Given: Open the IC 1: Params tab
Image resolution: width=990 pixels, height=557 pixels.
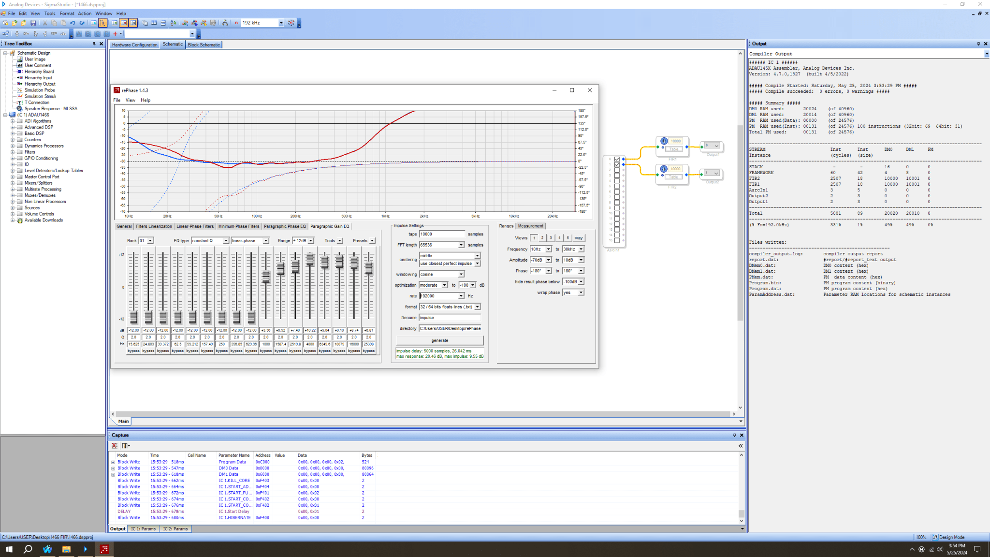Looking at the screenshot, I should point(143,529).
